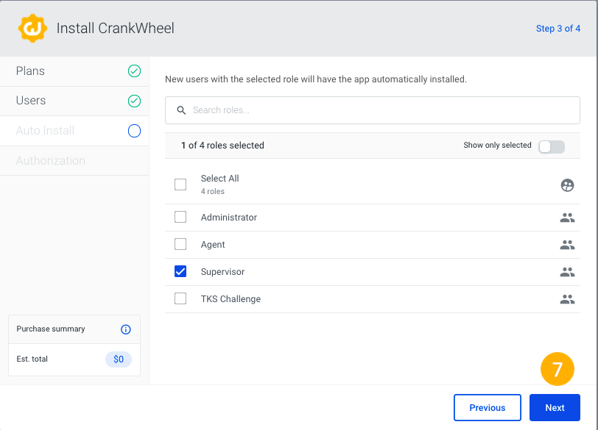Select the Auto Install step
598x430 pixels.
click(74, 131)
